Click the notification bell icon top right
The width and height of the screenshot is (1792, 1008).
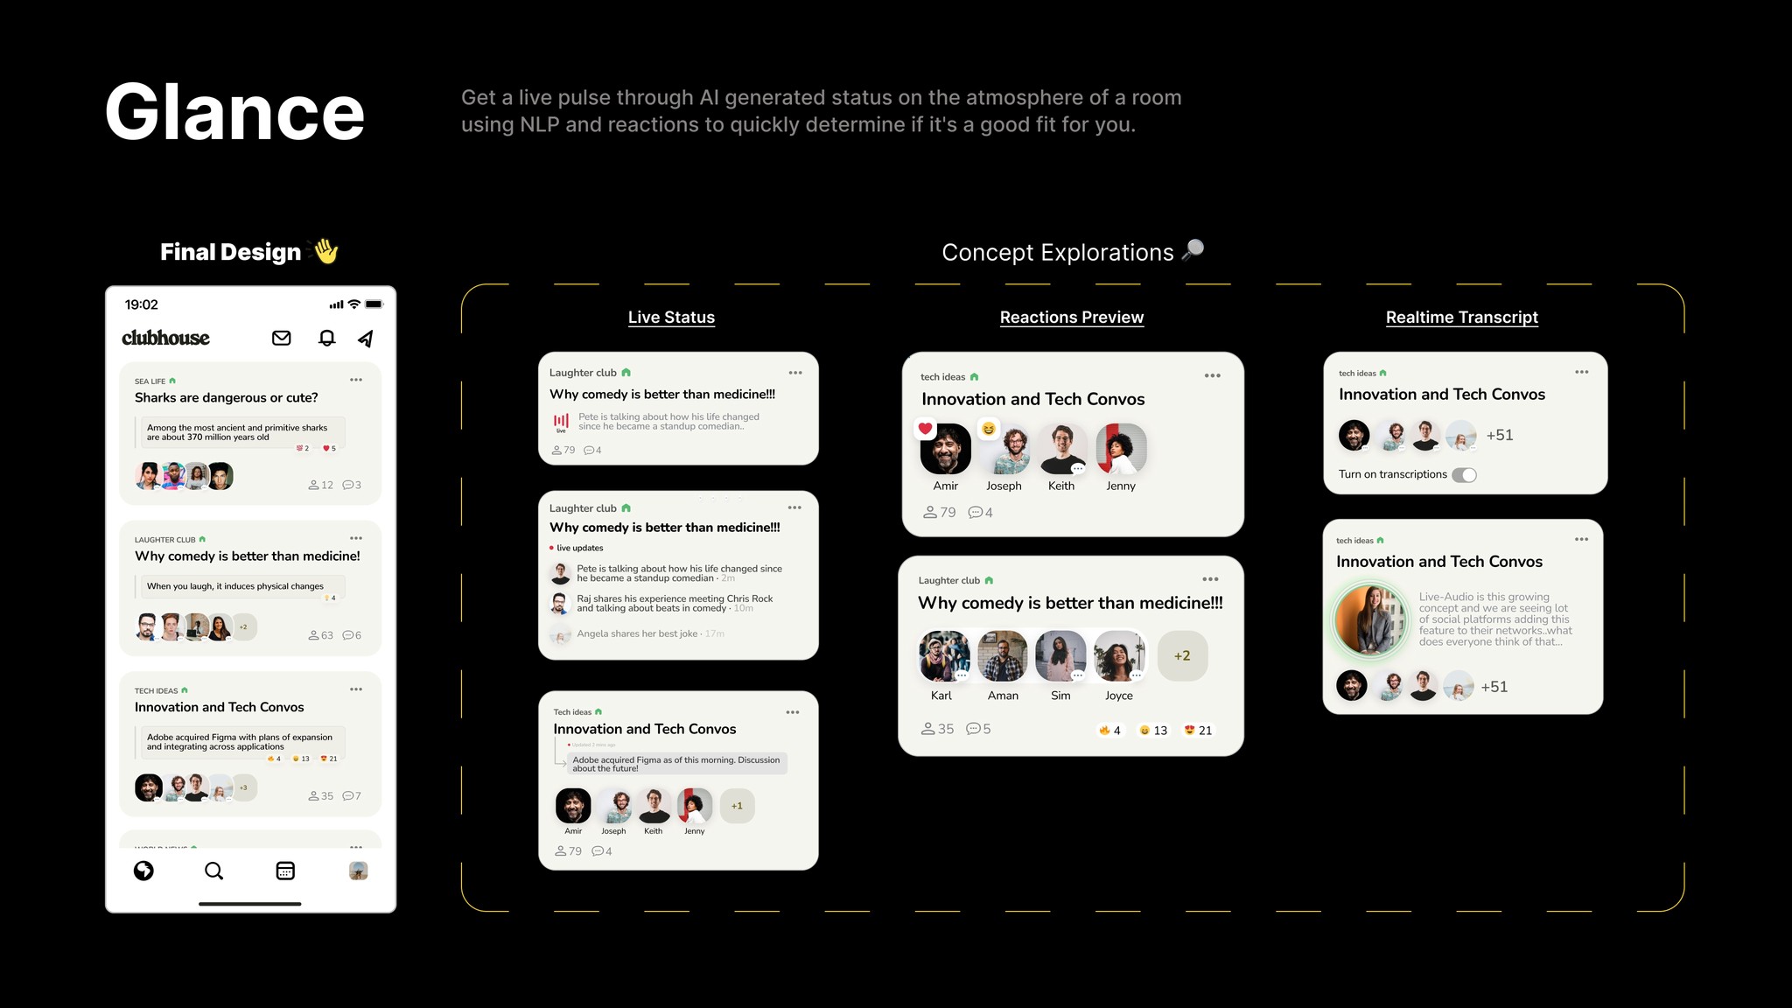tap(326, 337)
